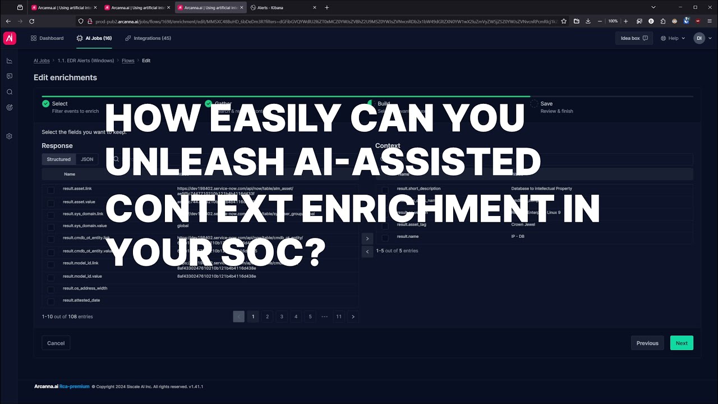Open the AI Jobs (16) menu
This screenshot has width=718, height=404.
pyautogui.click(x=94, y=38)
